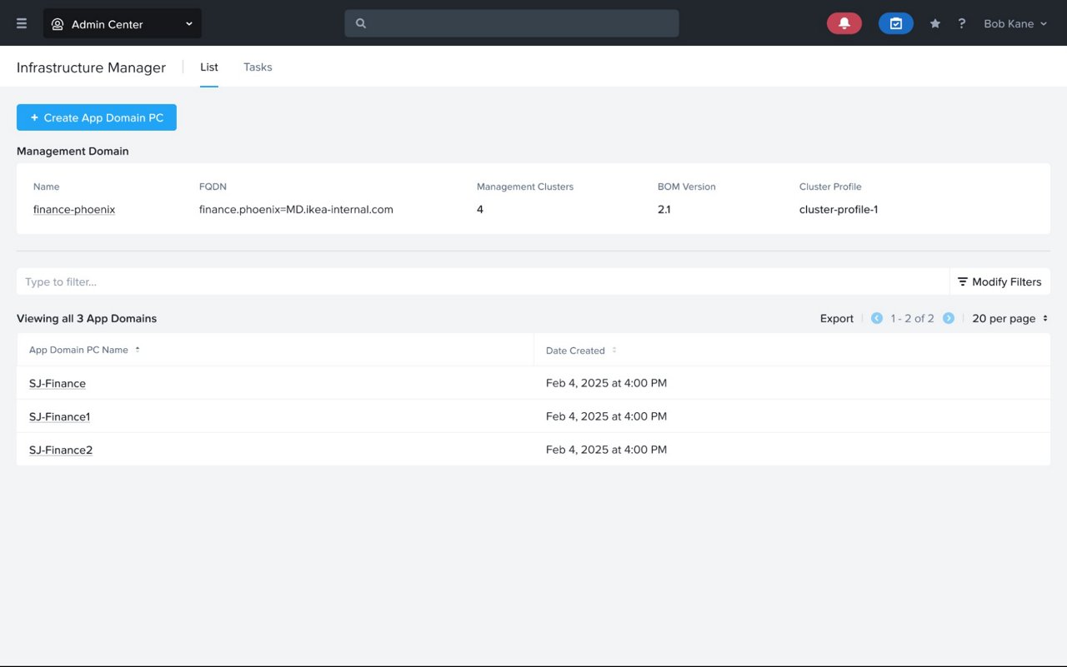Click Create App Domain PC button
Screen dimensions: 1067x667
97,117
